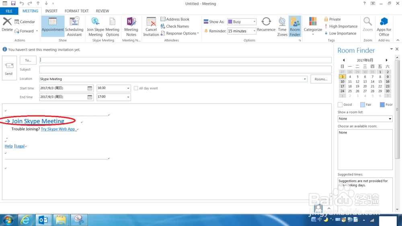
Task: Open the End time 17:00 dropdown
Action: pyautogui.click(x=128, y=97)
